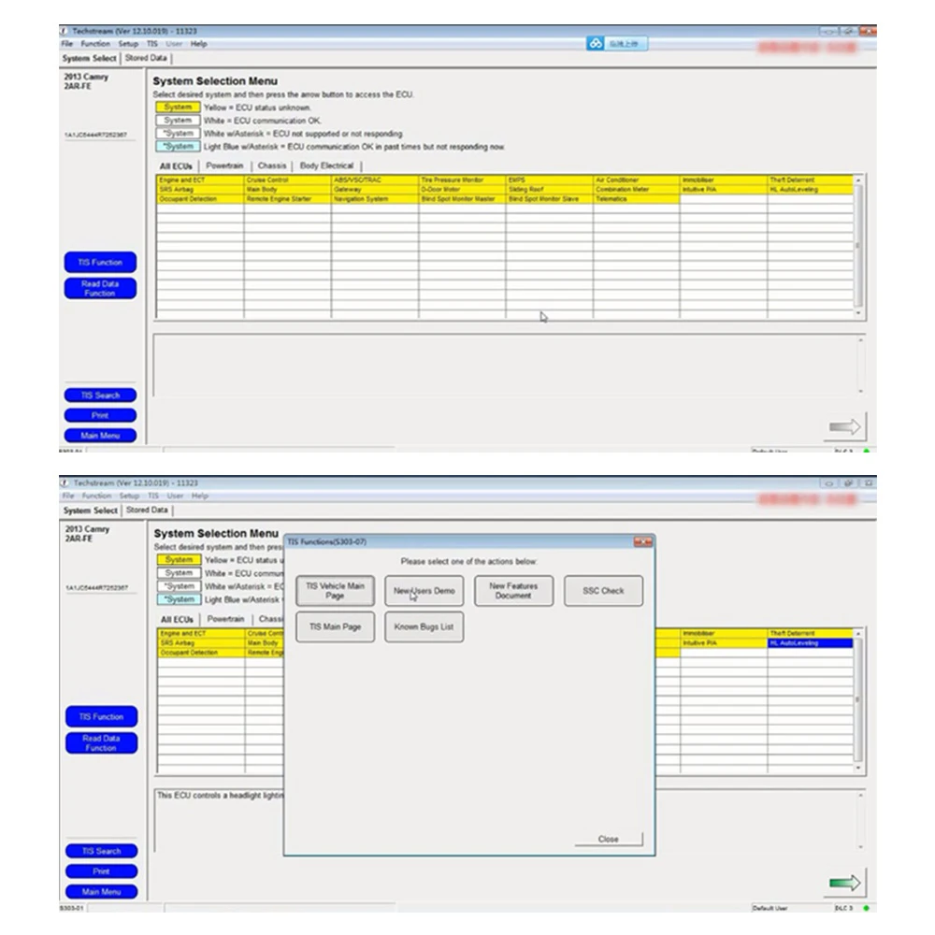Select Cruise Control cell in upper screenshot
Screen dimensions: 935x935
pos(287,180)
